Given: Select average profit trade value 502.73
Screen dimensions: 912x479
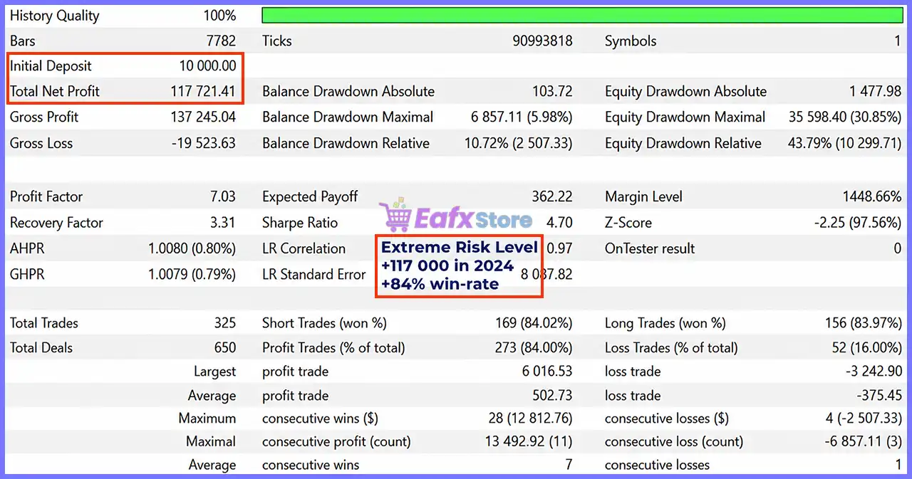Looking at the screenshot, I should 552,396.
